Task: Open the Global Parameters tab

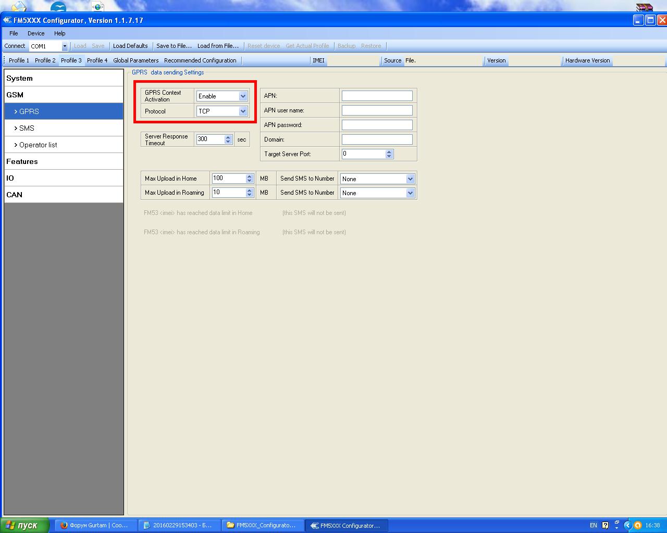Action: coord(135,60)
